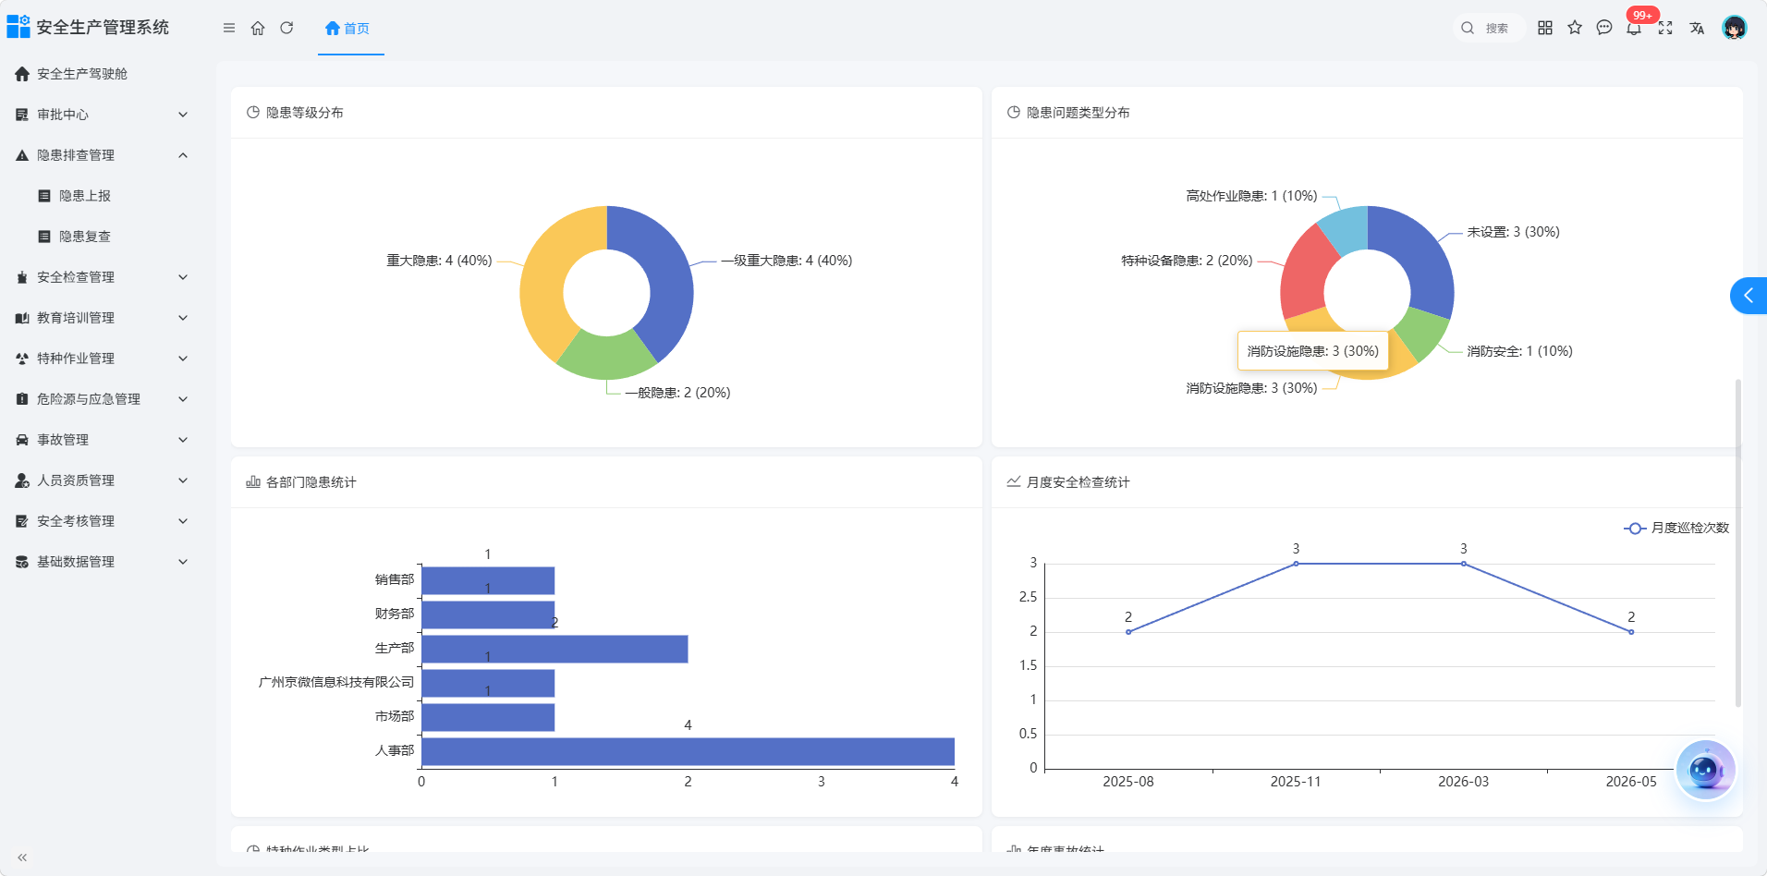Expand the 特种作业管理 menu
1767x876 pixels.
(x=102, y=359)
